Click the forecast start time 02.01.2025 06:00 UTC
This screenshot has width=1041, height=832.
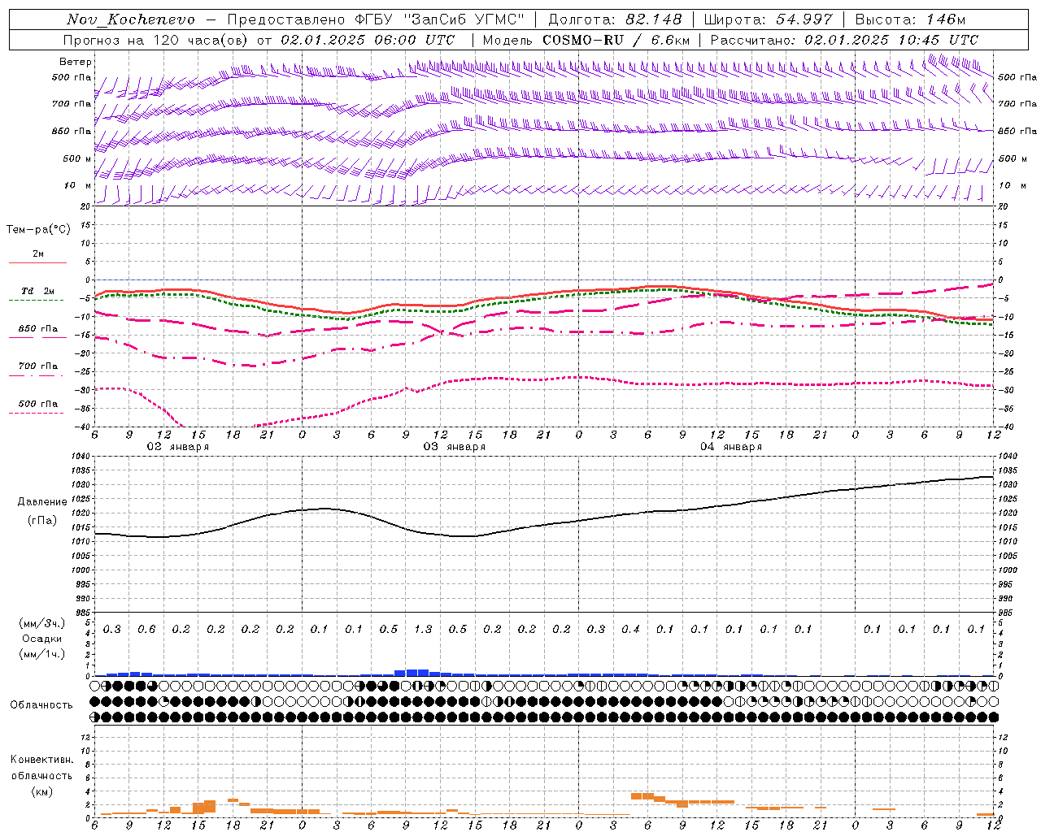[368, 40]
